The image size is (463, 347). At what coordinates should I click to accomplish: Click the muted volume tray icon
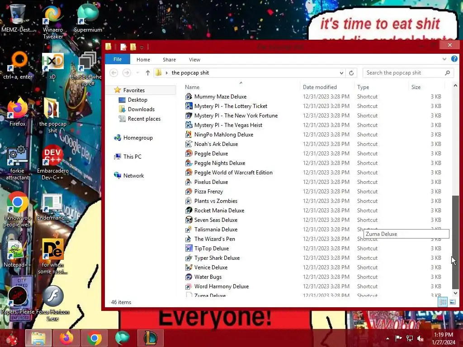[420, 338]
